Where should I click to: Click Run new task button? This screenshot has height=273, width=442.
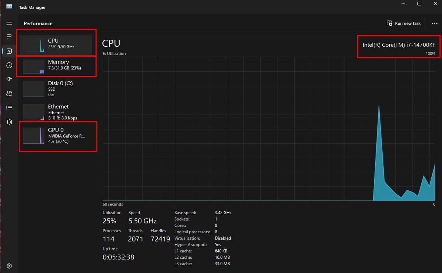(x=404, y=23)
